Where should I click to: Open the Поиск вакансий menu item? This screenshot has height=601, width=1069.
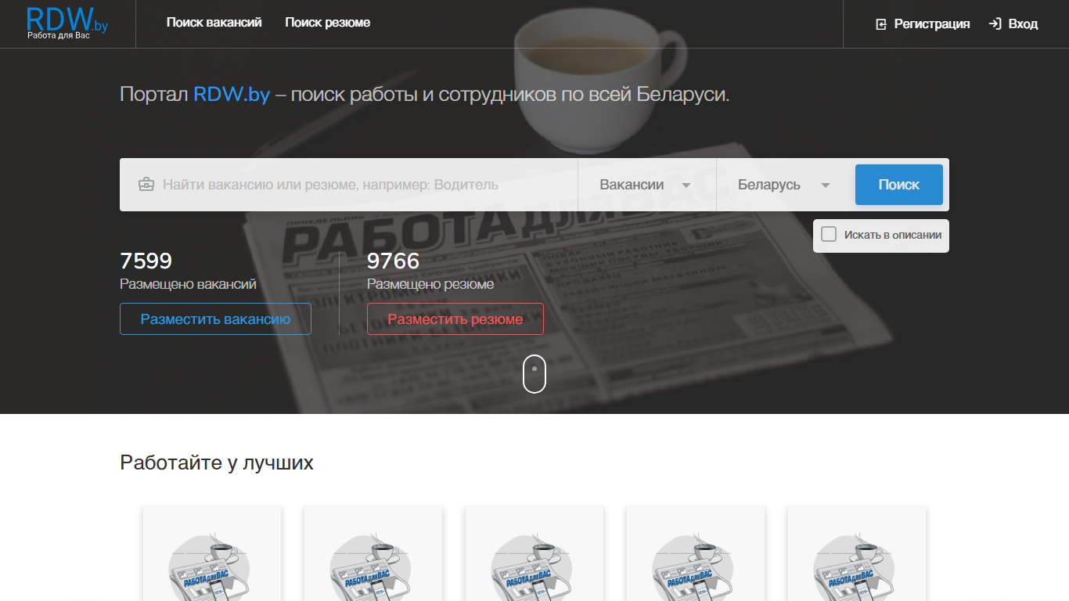214,23
